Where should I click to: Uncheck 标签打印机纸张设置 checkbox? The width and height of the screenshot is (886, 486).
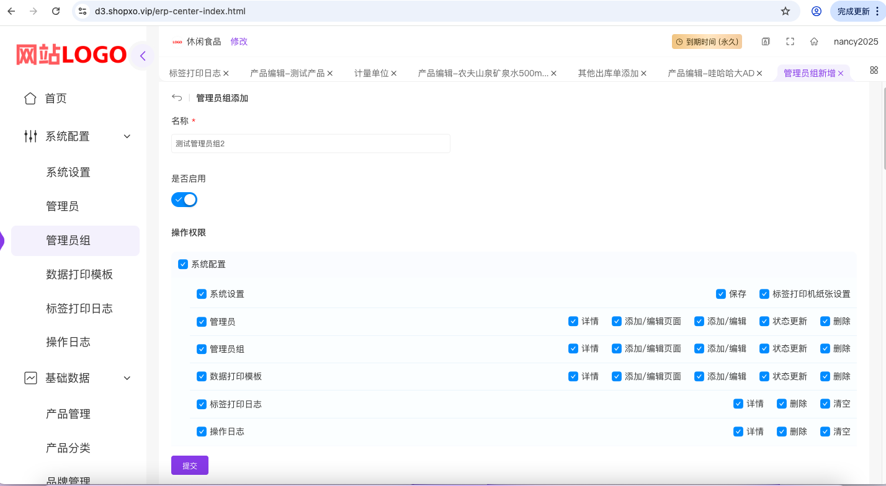point(764,294)
